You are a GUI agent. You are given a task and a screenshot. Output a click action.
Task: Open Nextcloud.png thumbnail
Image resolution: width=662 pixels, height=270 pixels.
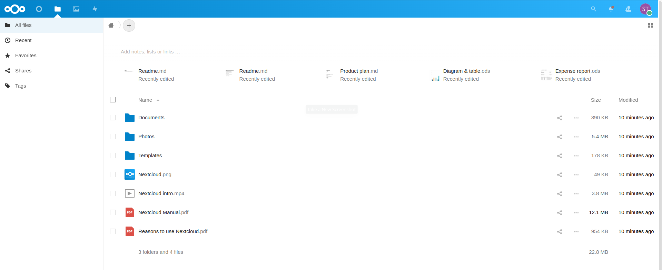pos(130,174)
